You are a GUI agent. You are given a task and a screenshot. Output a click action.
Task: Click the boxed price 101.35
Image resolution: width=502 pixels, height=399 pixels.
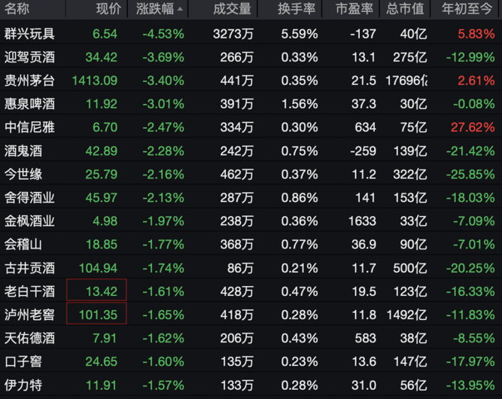pyautogui.click(x=97, y=315)
